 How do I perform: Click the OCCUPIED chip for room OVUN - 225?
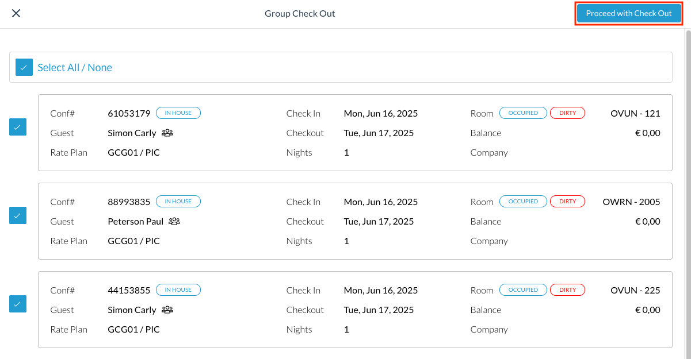pos(523,289)
